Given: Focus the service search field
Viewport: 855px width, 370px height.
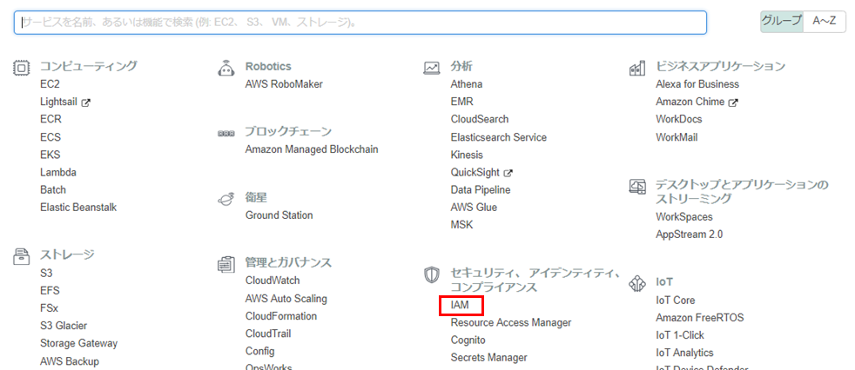Looking at the screenshot, I should [x=360, y=23].
